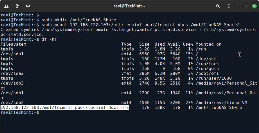Click the sudo mkdir /mnt/TrueNAS_Share command
This screenshot has height=133, width=259.
(x=79, y=20)
